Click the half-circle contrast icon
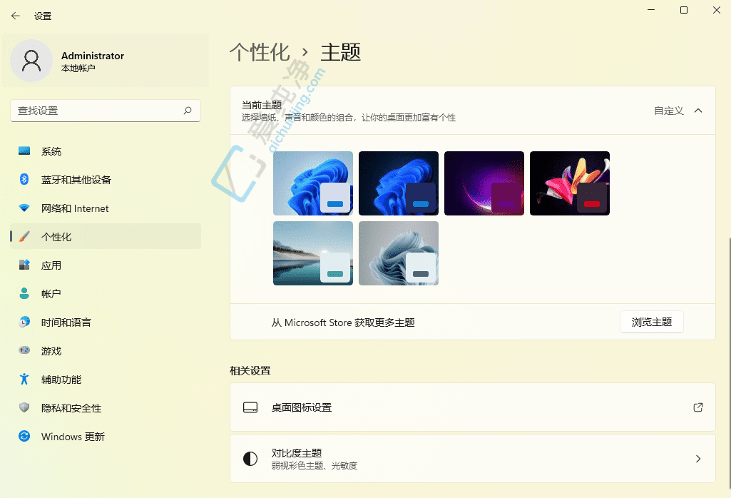 [x=250, y=459]
